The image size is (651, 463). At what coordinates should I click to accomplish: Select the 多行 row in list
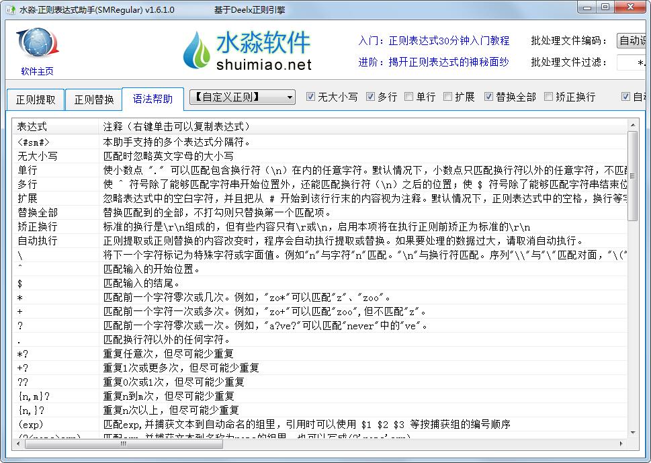320,185
